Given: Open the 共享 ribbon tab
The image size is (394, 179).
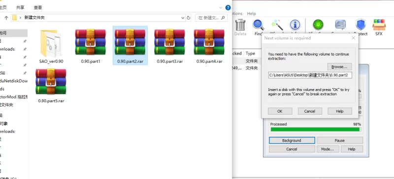Looking at the screenshot, I should [x=20, y=7].
